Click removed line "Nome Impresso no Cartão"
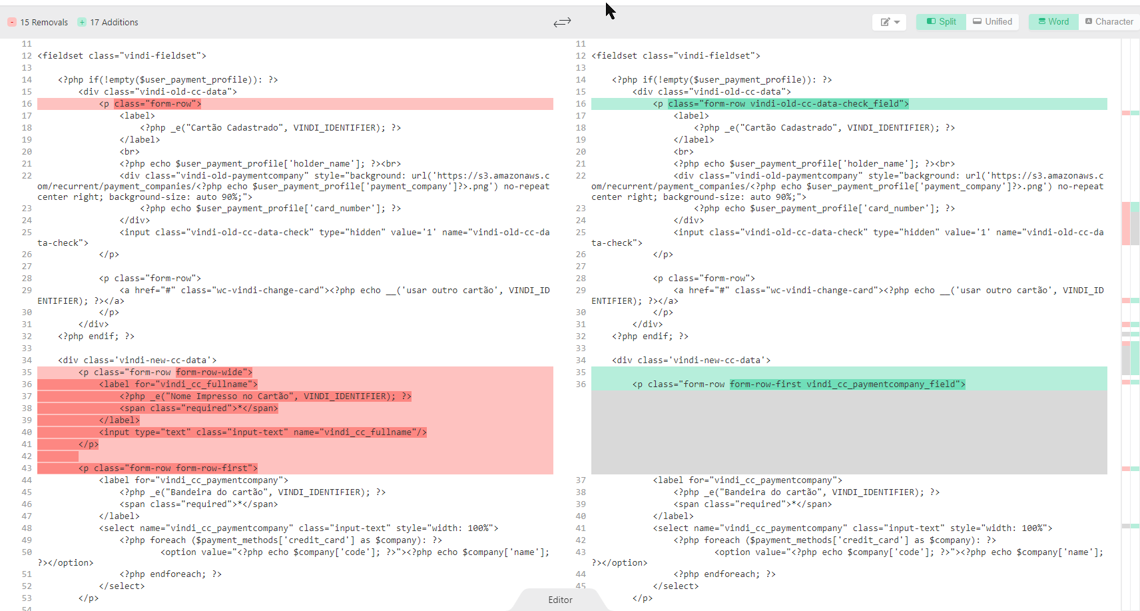 point(295,396)
